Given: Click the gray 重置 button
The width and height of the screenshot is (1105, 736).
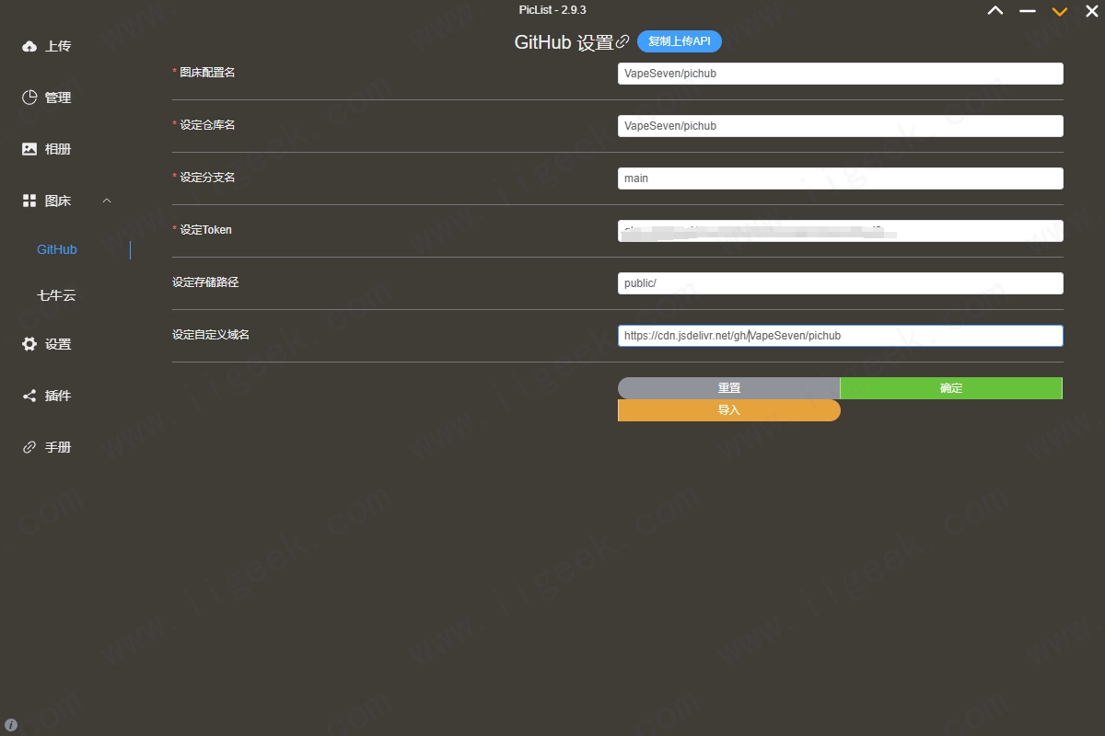Looking at the screenshot, I should 729,388.
